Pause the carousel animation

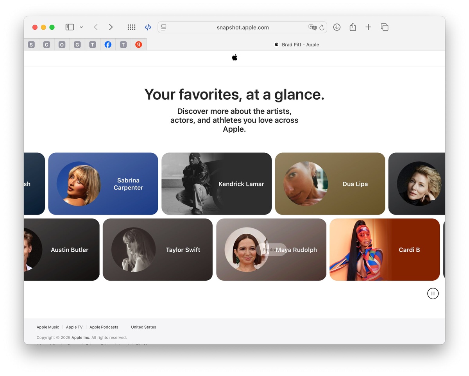[433, 294]
